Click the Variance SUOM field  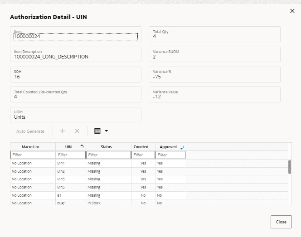[x=214, y=54]
